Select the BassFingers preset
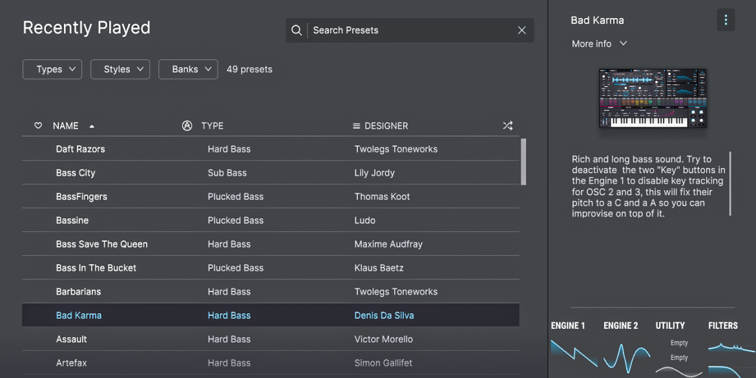The width and height of the screenshot is (756, 378). [271, 196]
